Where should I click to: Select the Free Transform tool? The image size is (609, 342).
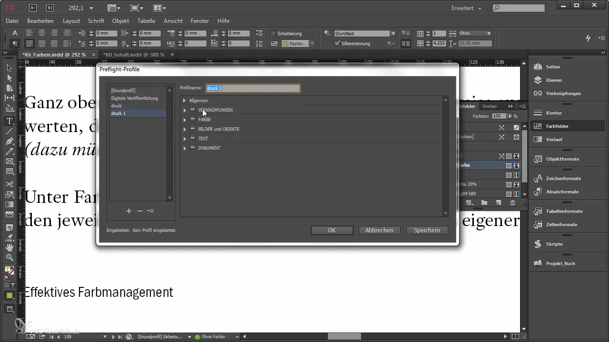point(9,194)
